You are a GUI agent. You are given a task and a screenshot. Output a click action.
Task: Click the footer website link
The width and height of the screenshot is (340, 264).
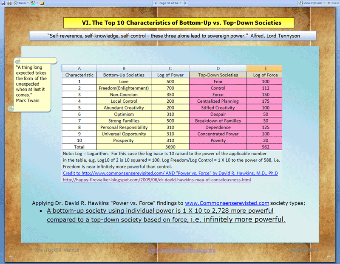[x=181, y=250]
